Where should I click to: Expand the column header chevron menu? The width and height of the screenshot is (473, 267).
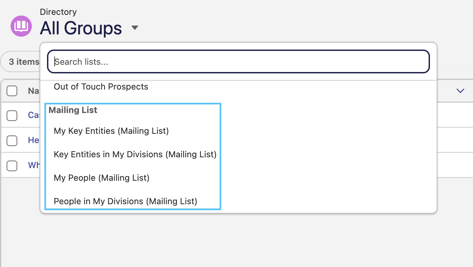point(460,91)
